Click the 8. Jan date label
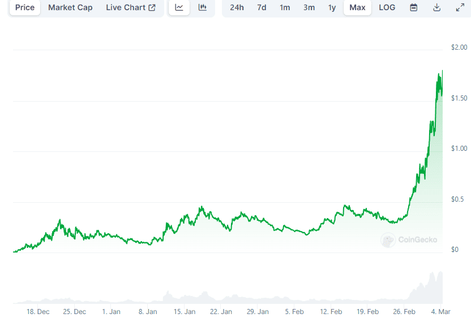The image size is (471, 318). pos(148,312)
